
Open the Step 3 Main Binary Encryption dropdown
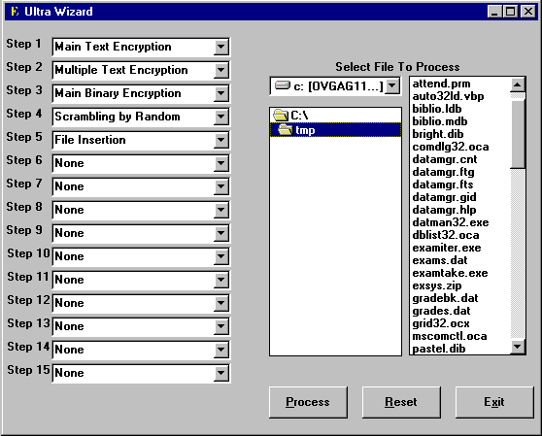point(220,93)
